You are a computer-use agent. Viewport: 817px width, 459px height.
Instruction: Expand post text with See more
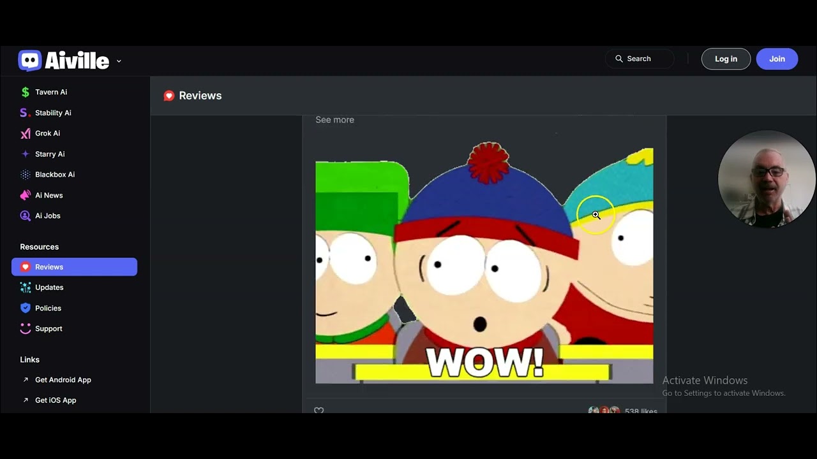(x=334, y=120)
